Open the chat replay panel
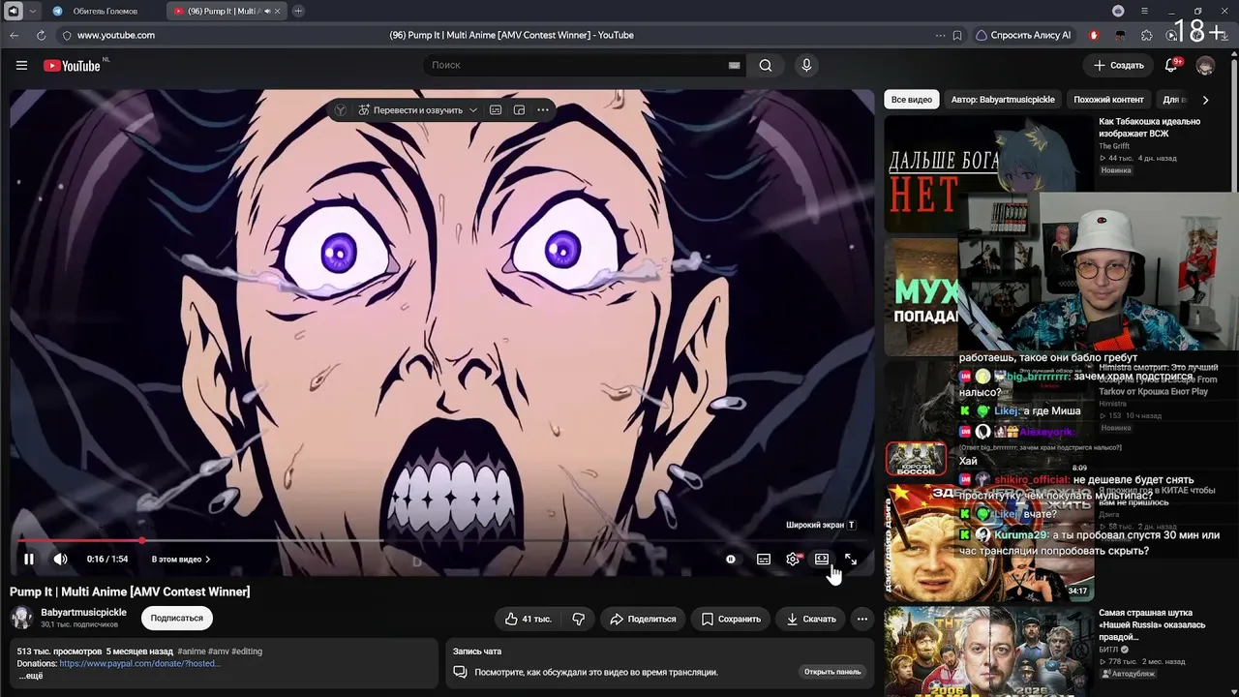This screenshot has width=1239, height=697. point(831,672)
